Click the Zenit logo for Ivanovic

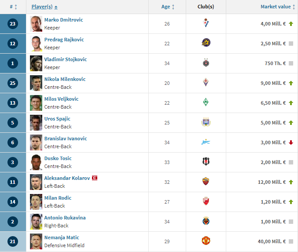click(206, 142)
